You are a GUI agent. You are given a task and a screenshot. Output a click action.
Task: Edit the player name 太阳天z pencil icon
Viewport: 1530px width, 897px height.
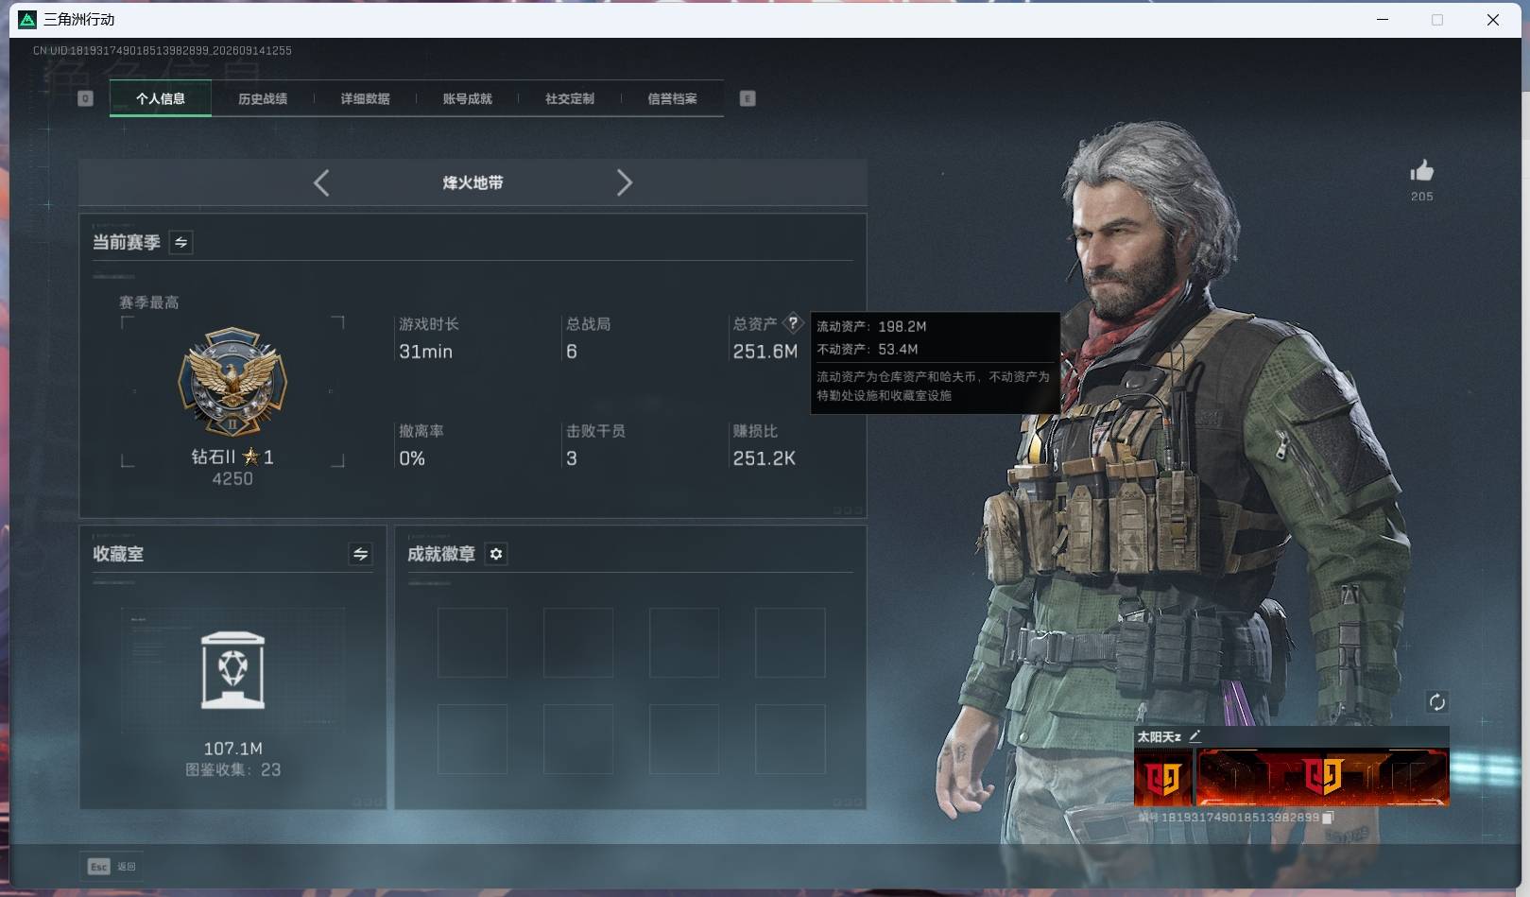point(1195,736)
